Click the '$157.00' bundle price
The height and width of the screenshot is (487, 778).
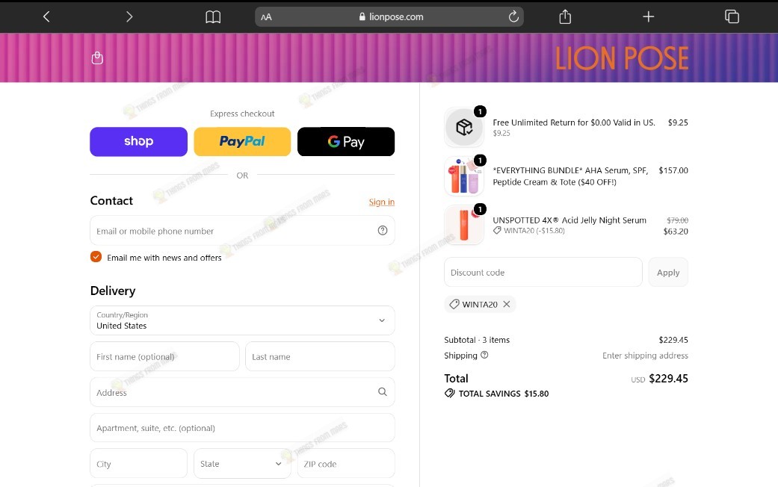tap(673, 170)
